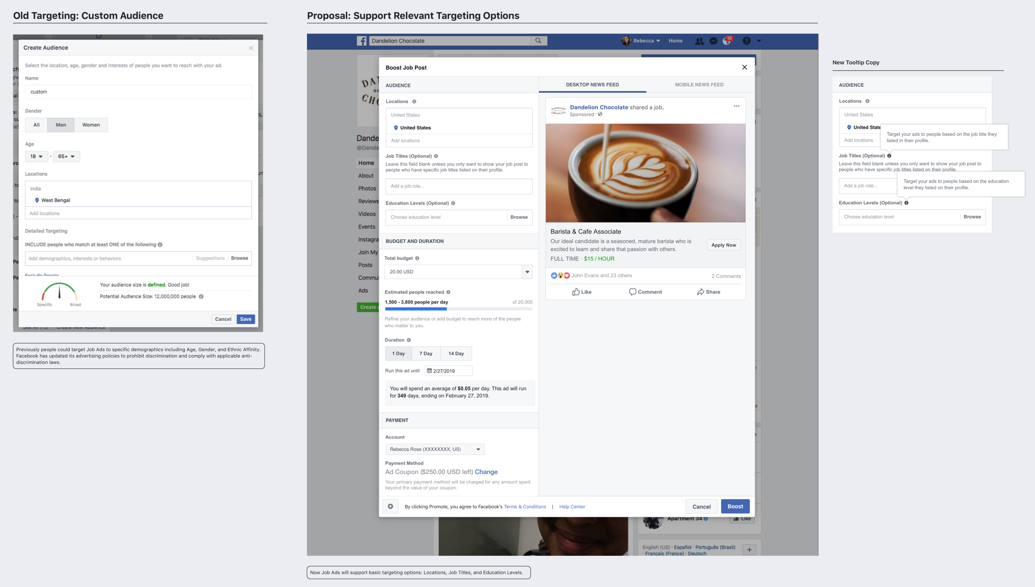Select All gender option
The height and width of the screenshot is (587, 1035).
pos(37,125)
